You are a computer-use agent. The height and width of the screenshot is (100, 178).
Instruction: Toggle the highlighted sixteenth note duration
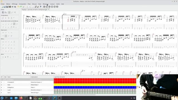[x=14, y=24]
